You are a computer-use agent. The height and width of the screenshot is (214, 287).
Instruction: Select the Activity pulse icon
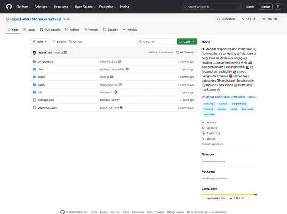click(203, 122)
